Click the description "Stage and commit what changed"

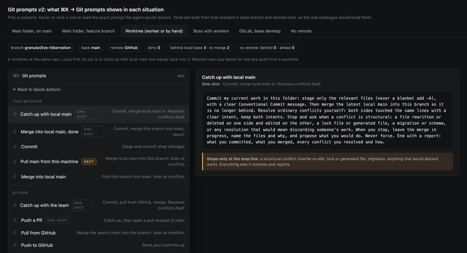(x=153, y=147)
